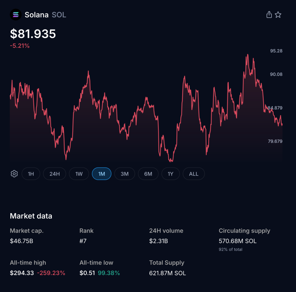Viewport: 296px width, 292px height.
Task: Select the 1H timeframe
Action: pyautogui.click(x=31, y=174)
